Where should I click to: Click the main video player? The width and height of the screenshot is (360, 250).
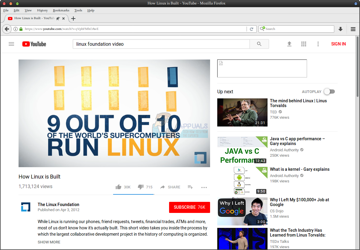(114, 113)
